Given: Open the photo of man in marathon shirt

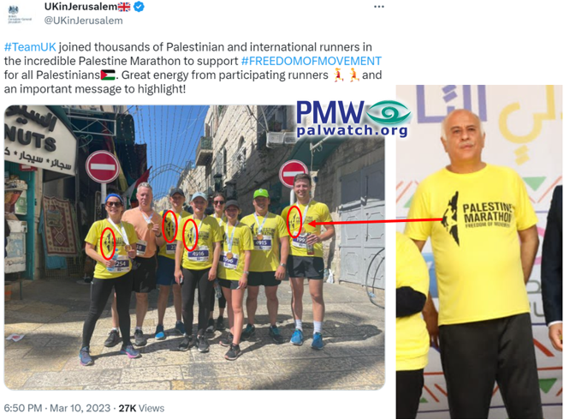Looking at the screenshot, I should click(479, 252).
